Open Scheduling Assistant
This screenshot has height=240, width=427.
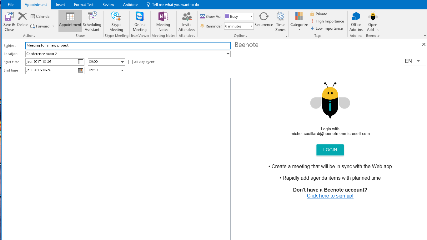pos(92,22)
